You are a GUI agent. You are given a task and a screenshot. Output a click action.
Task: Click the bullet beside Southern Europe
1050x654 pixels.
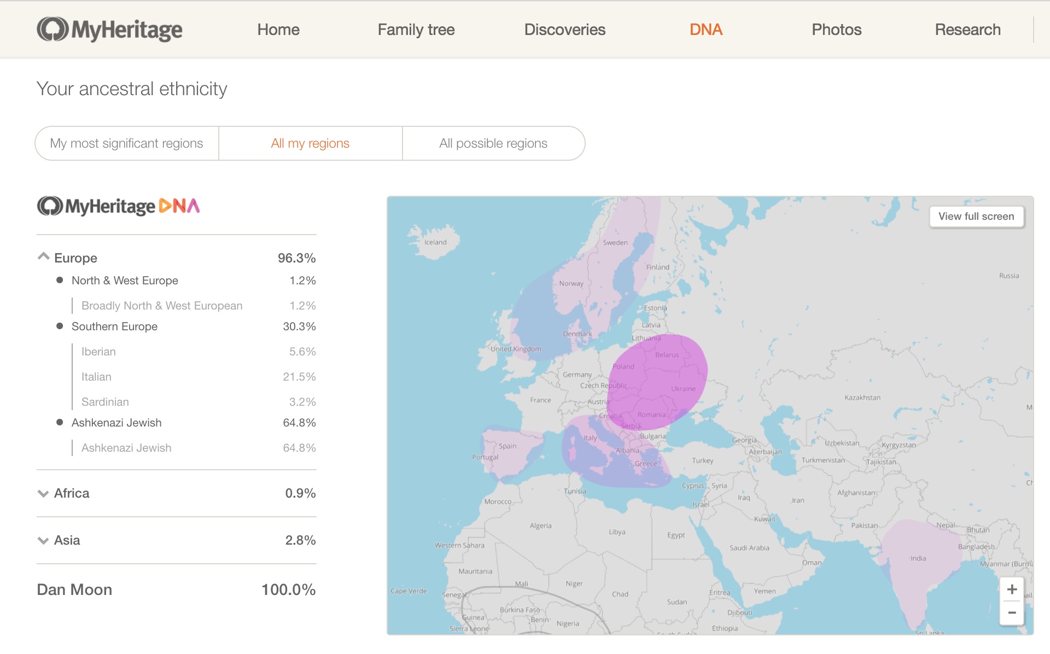tap(60, 326)
